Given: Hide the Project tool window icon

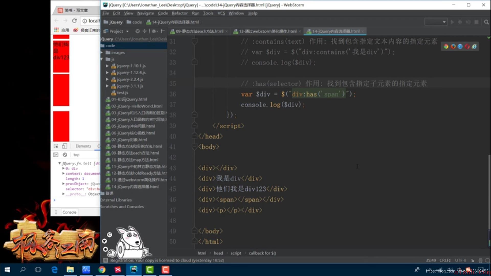Looking at the screenshot, I should (163, 31).
